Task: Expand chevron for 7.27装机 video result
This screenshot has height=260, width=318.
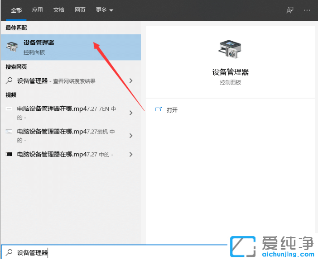Action: tap(131, 136)
